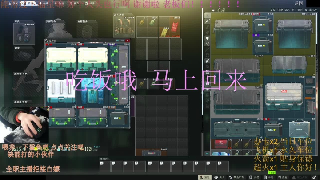Click the Sort button in container window
The image size is (320, 180).
pyautogui.click(x=120, y=41)
